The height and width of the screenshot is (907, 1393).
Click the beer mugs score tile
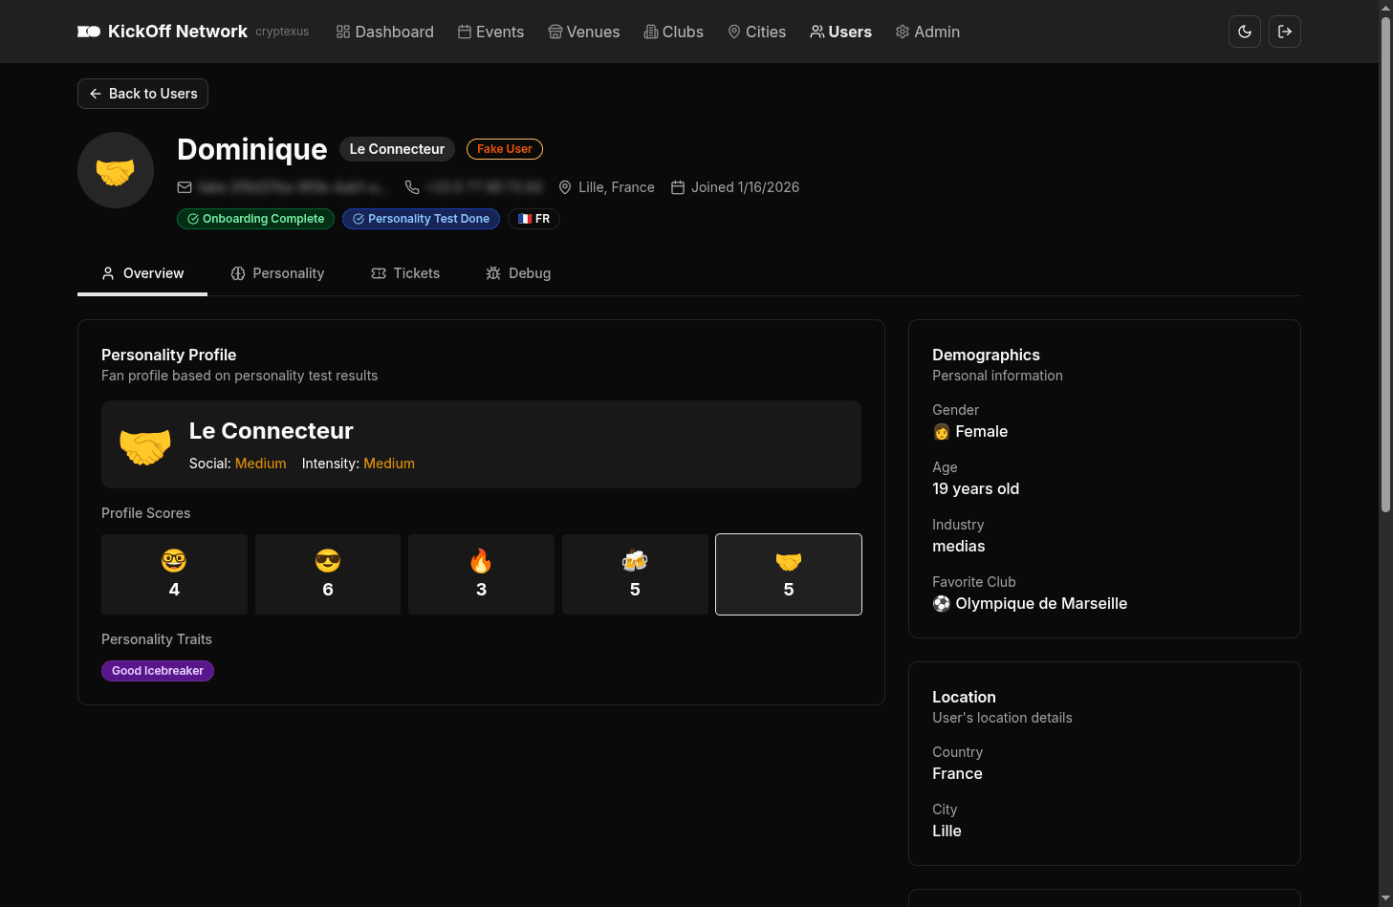click(x=635, y=574)
